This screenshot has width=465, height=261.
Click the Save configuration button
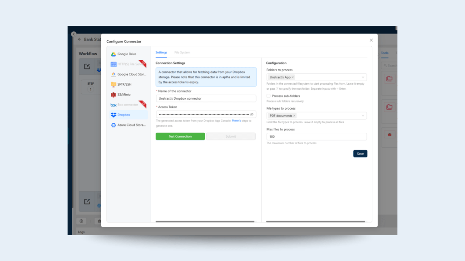(360, 154)
